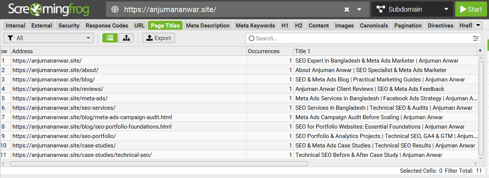
Task: Open the All filter dropdown
Action: 49,38
